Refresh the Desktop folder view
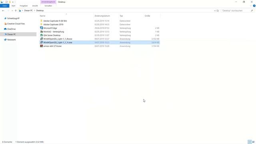Viewport: 256px width, 144px height. (218, 11)
